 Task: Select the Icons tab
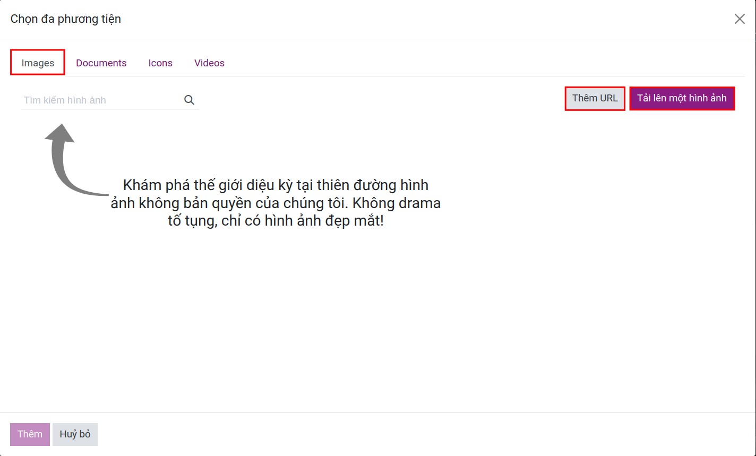pyautogui.click(x=160, y=63)
